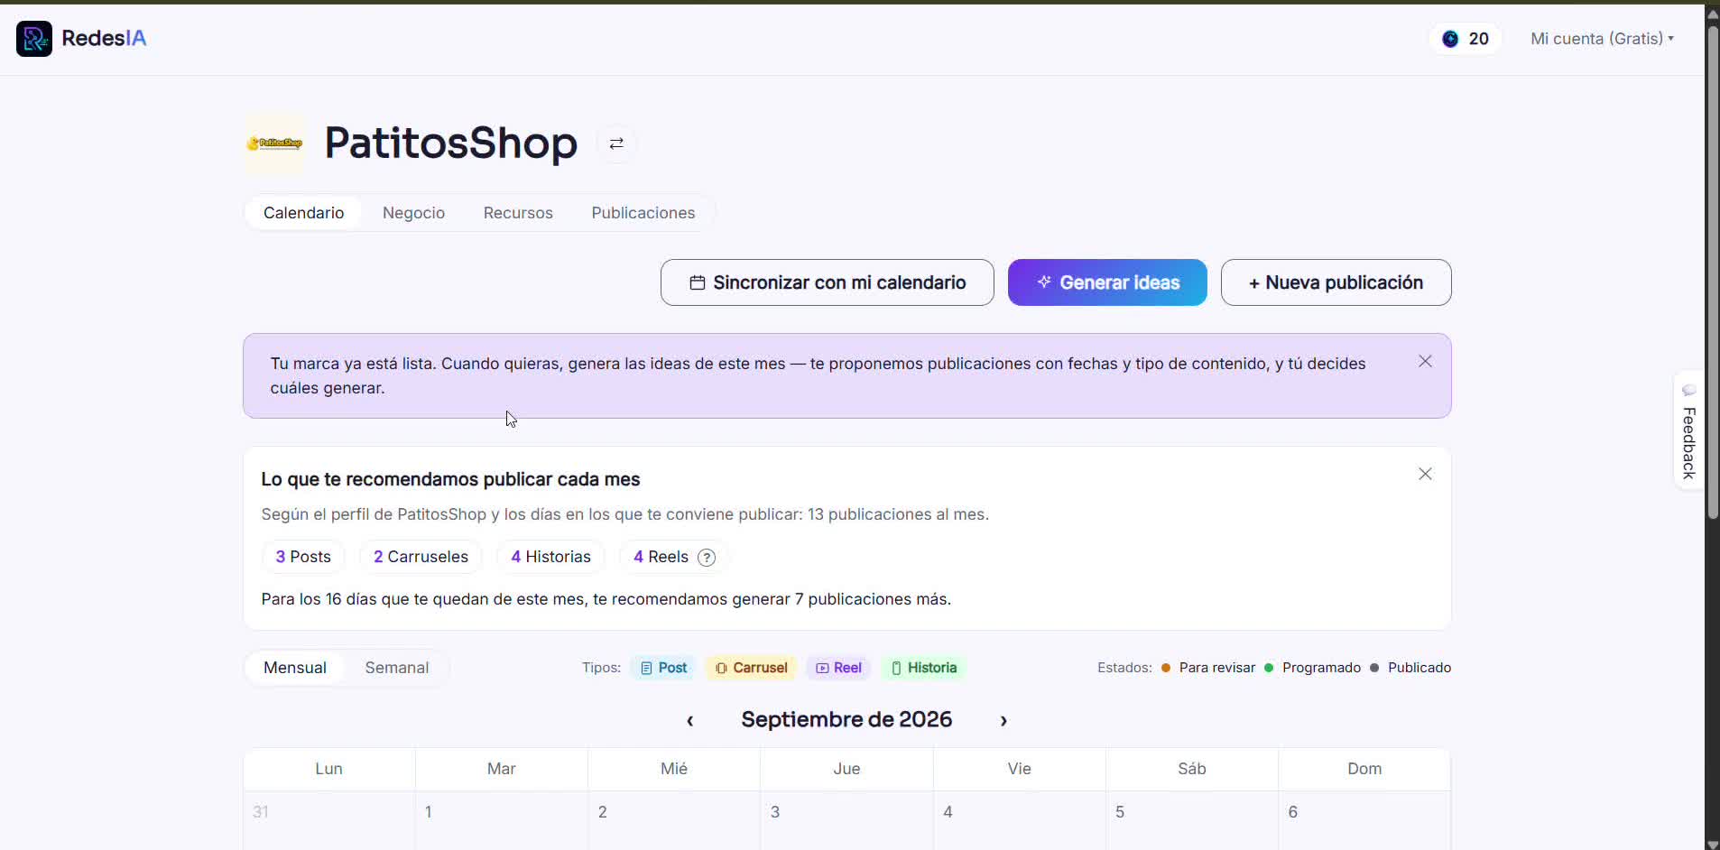Viewport: 1720px width, 850px height.
Task: Open the Mi cuenta (Gratis) dropdown
Action: coord(1602,39)
